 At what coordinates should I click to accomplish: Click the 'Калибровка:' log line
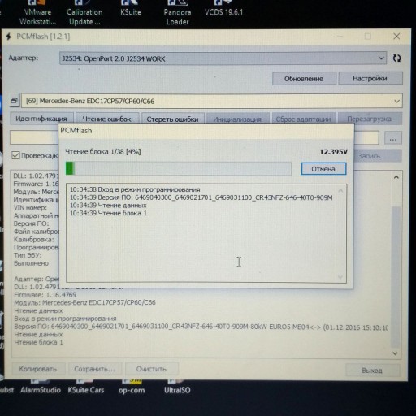coord(34,240)
